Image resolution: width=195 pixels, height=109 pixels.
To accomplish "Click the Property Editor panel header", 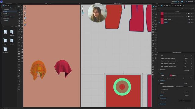I will (x=177, y=53).
